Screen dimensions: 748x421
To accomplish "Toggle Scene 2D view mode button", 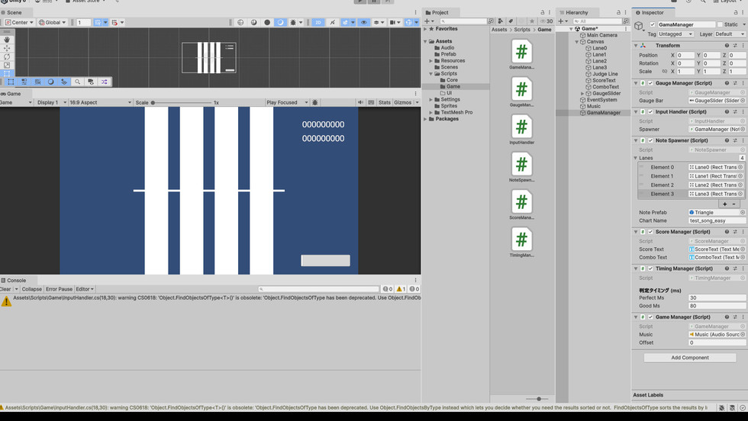I will [x=318, y=22].
